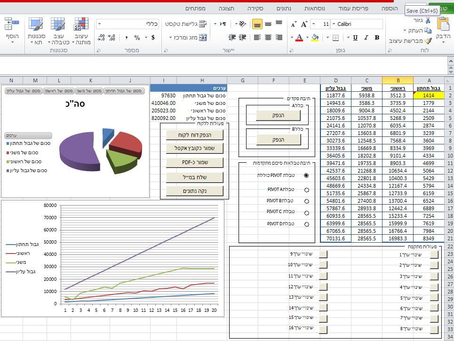Apply the percent (%) style
Image resolution: width=454 pixels, height=341 pixels.
137,38
